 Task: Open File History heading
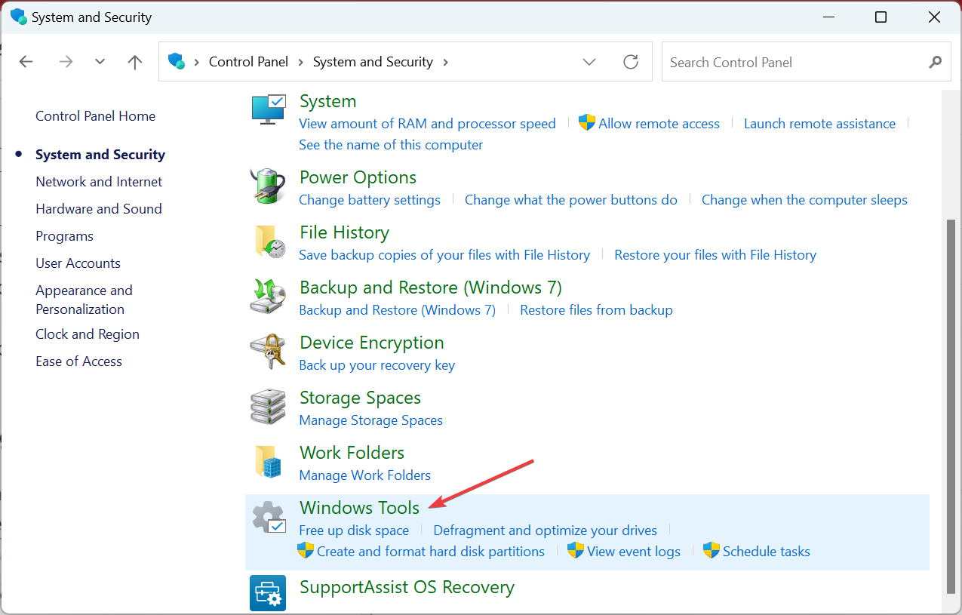click(344, 232)
